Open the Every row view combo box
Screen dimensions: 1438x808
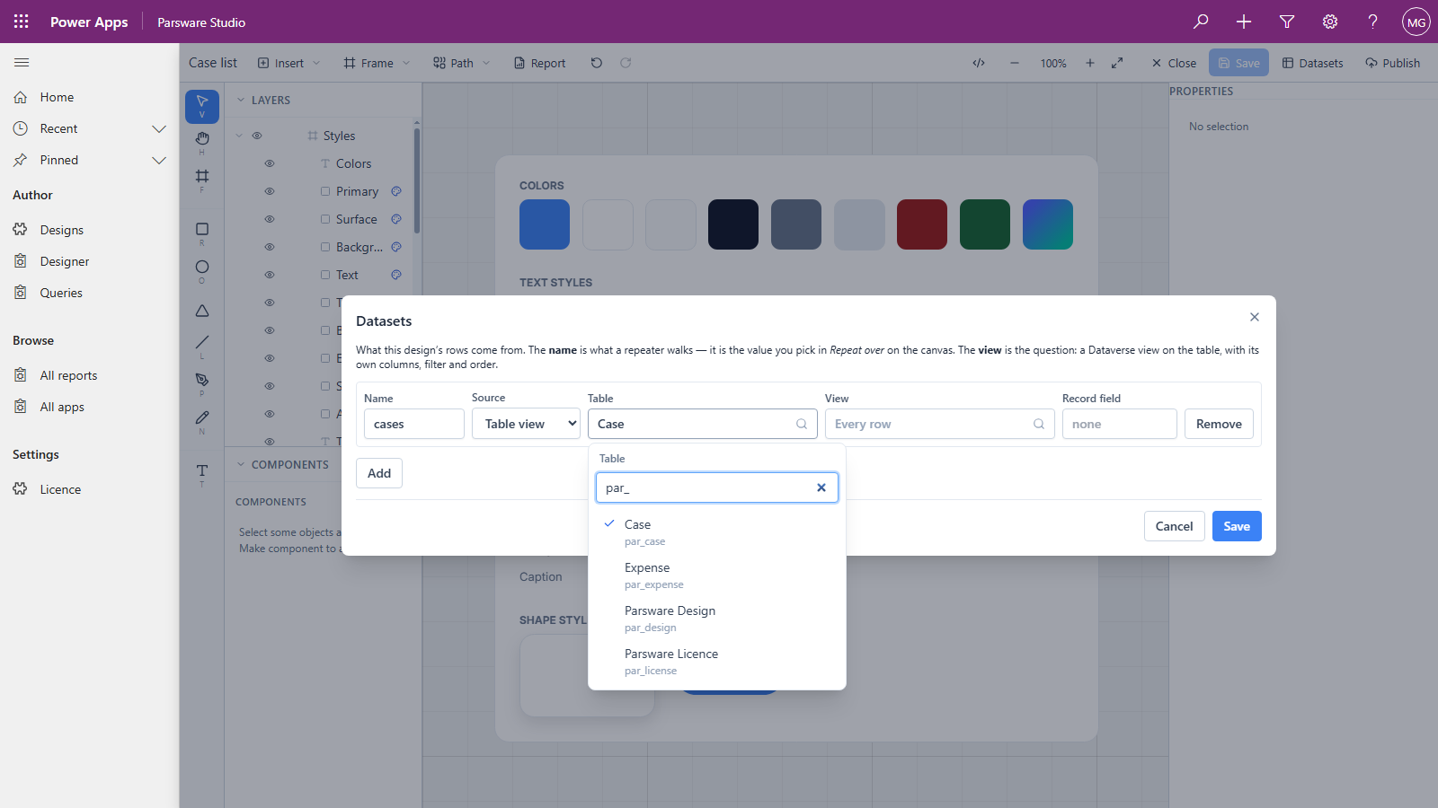939,424
